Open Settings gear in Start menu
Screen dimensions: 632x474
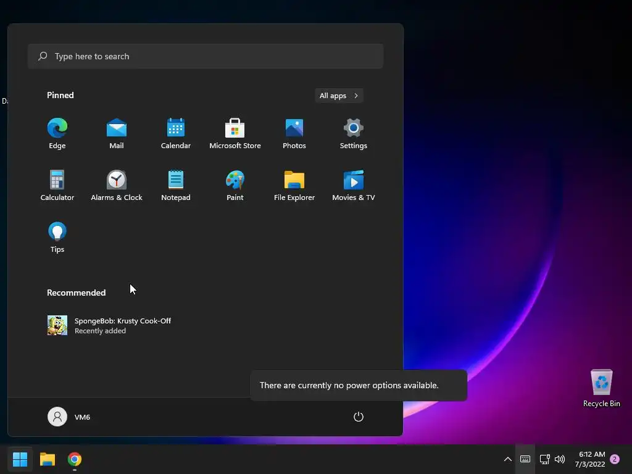pos(354,133)
